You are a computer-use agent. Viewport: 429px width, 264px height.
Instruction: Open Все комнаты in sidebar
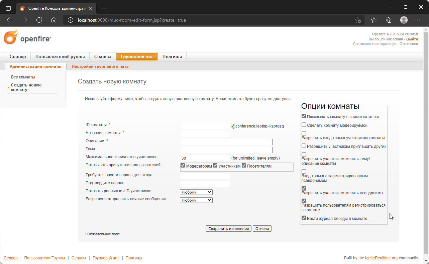(23, 77)
